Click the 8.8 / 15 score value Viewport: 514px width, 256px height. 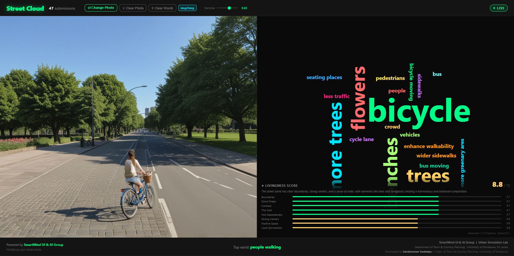tap(501, 185)
